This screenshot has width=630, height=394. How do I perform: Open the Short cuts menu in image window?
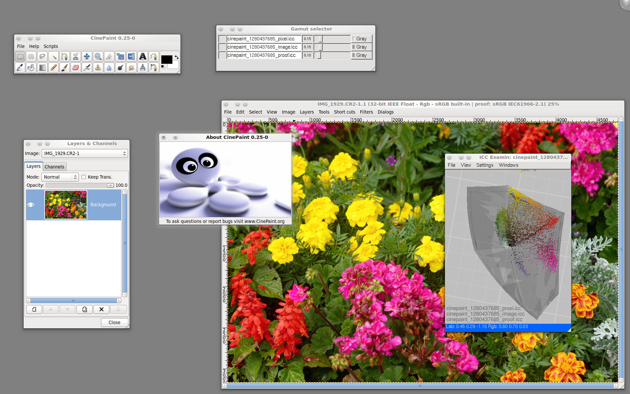pos(345,112)
